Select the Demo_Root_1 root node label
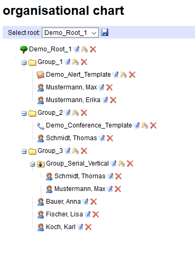Viewport: 195px width, 255px height. point(50,49)
